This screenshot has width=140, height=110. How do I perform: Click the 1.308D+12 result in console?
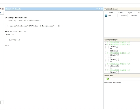pos(14,40)
